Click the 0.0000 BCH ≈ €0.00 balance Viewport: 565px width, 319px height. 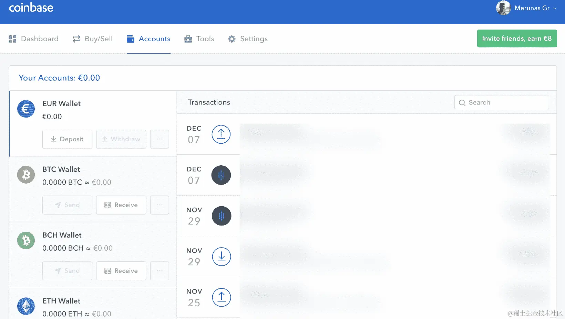pyautogui.click(x=78, y=248)
